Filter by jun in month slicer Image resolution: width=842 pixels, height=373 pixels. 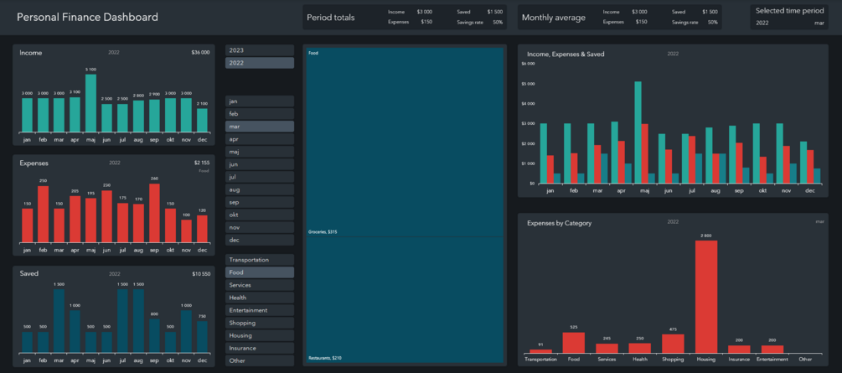coord(260,164)
